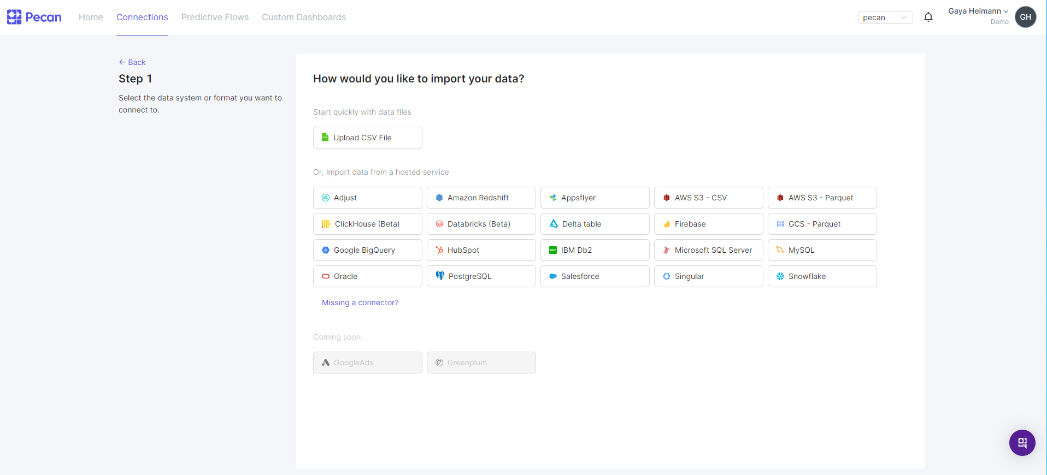The width and height of the screenshot is (1047, 475).
Task: Select the PostgreSQL connector
Action: (481, 276)
